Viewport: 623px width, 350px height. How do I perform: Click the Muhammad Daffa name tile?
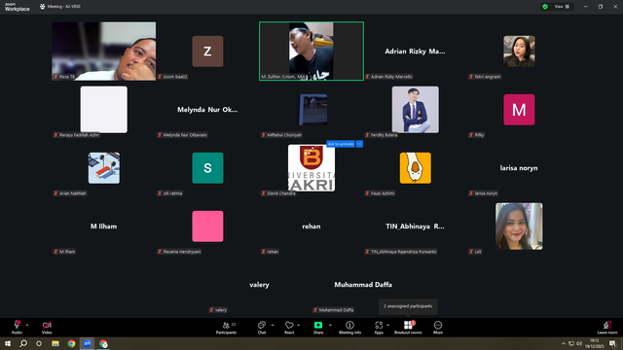tap(363, 285)
